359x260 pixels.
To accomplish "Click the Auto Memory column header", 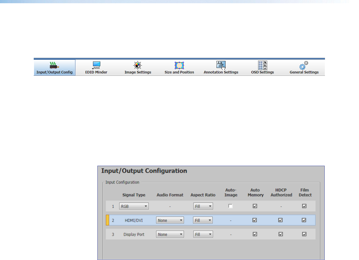I will point(255,192).
